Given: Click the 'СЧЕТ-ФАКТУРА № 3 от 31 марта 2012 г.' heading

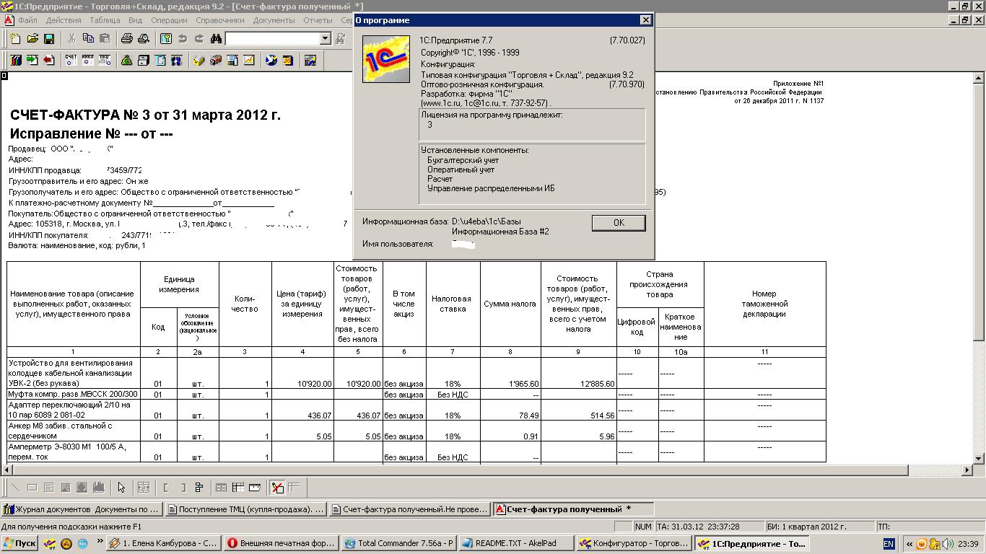Looking at the screenshot, I should [x=145, y=115].
